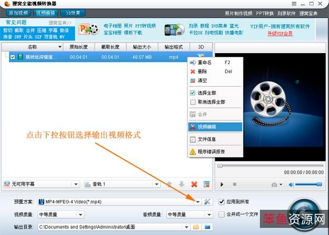Check 选择全部 in the context menu
This screenshot has height=235, width=329.
point(215,93)
